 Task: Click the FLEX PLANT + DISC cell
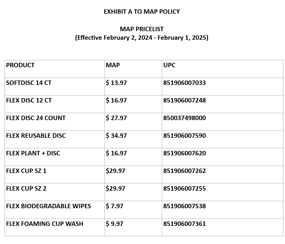click(33, 153)
